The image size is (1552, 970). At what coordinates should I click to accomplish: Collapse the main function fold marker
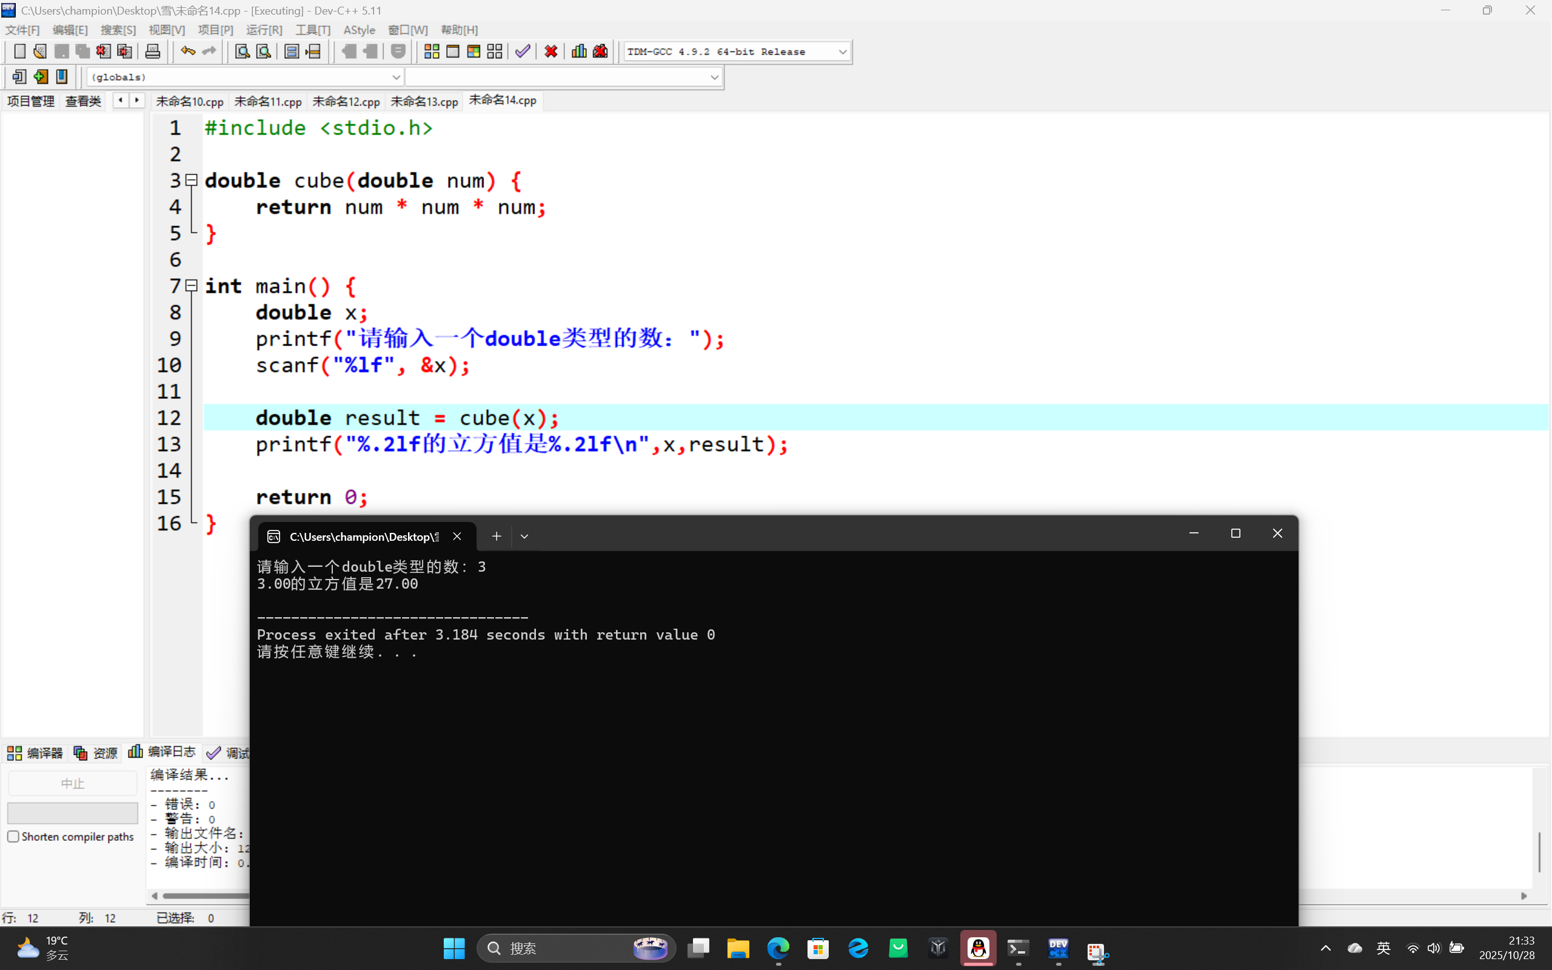click(191, 286)
